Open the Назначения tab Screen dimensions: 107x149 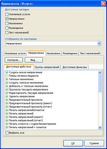(53, 53)
